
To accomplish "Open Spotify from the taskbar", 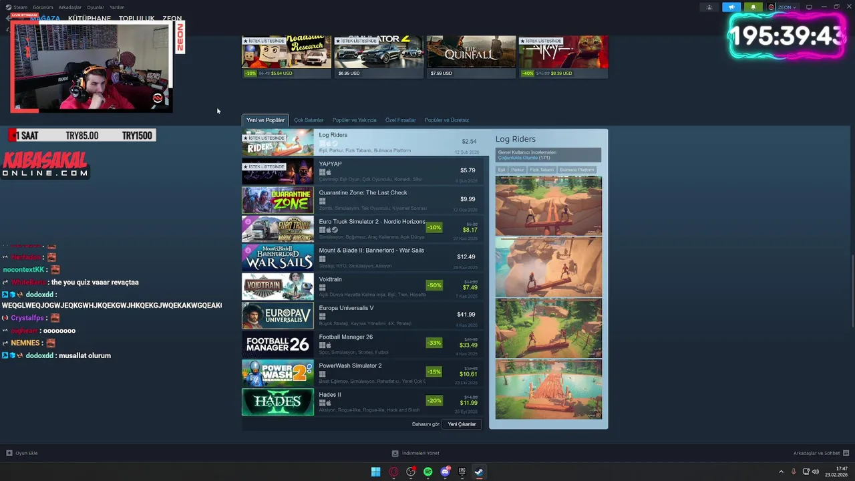I will tap(428, 472).
